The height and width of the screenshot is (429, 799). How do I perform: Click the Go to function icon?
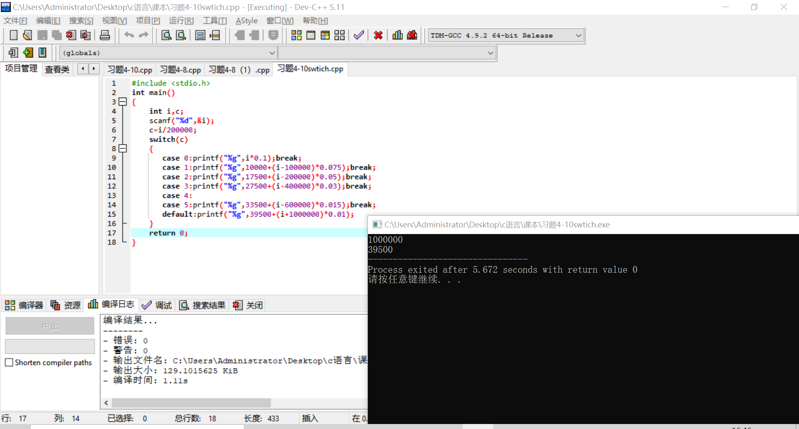click(200, 35)
